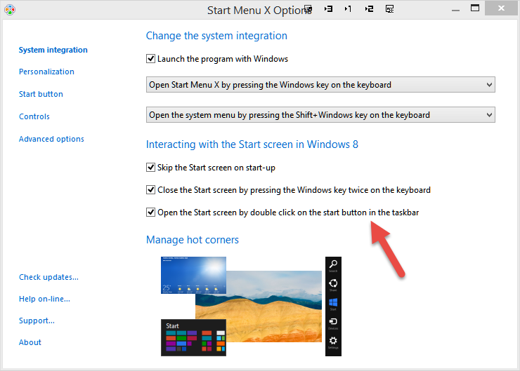This screenshot has height=371, width=520.
Task: Disable Open Start screen by double click
Action: (150, 212)
